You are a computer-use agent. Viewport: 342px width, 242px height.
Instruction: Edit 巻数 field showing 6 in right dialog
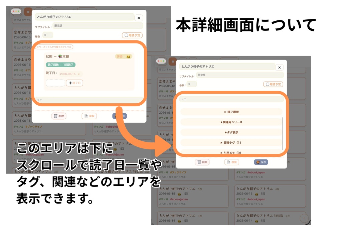click(192, 84)
